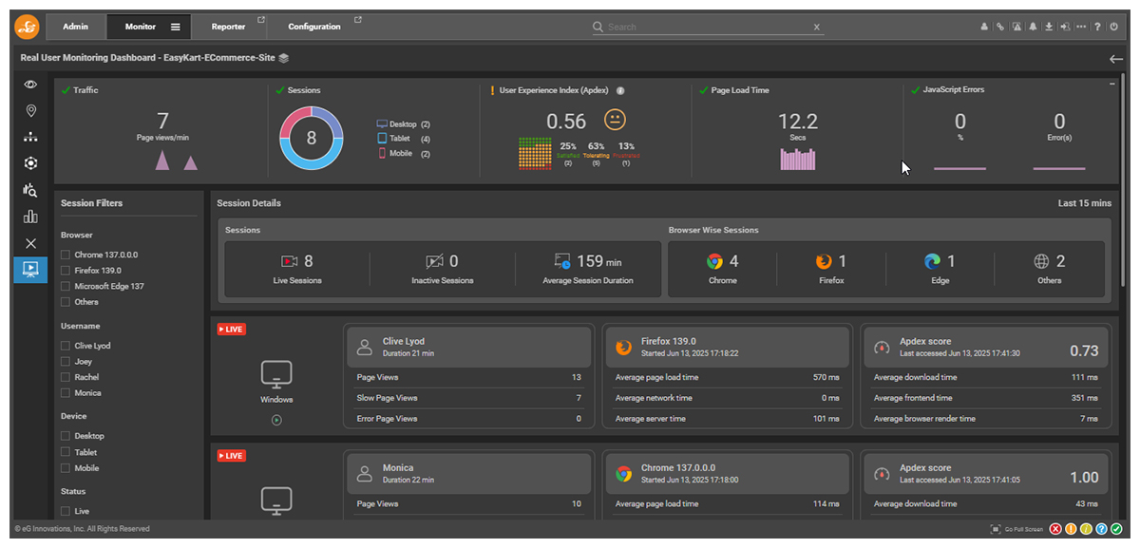The height and width of the screenshot is (548, 1140).
Task: Switch to the Admin tab
Action: coord(75,27)
